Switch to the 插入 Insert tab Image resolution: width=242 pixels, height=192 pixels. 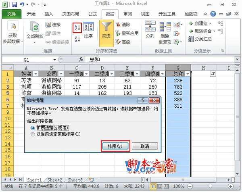pyautogui.click(x=49, y=14)
